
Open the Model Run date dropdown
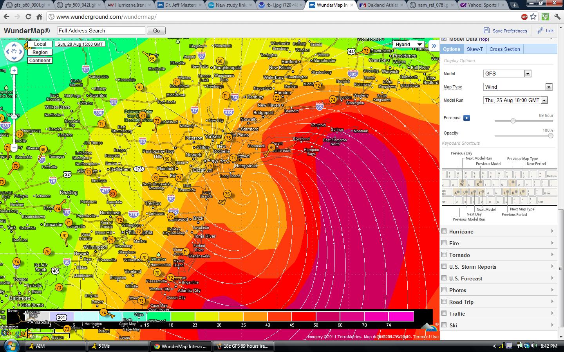515,100
